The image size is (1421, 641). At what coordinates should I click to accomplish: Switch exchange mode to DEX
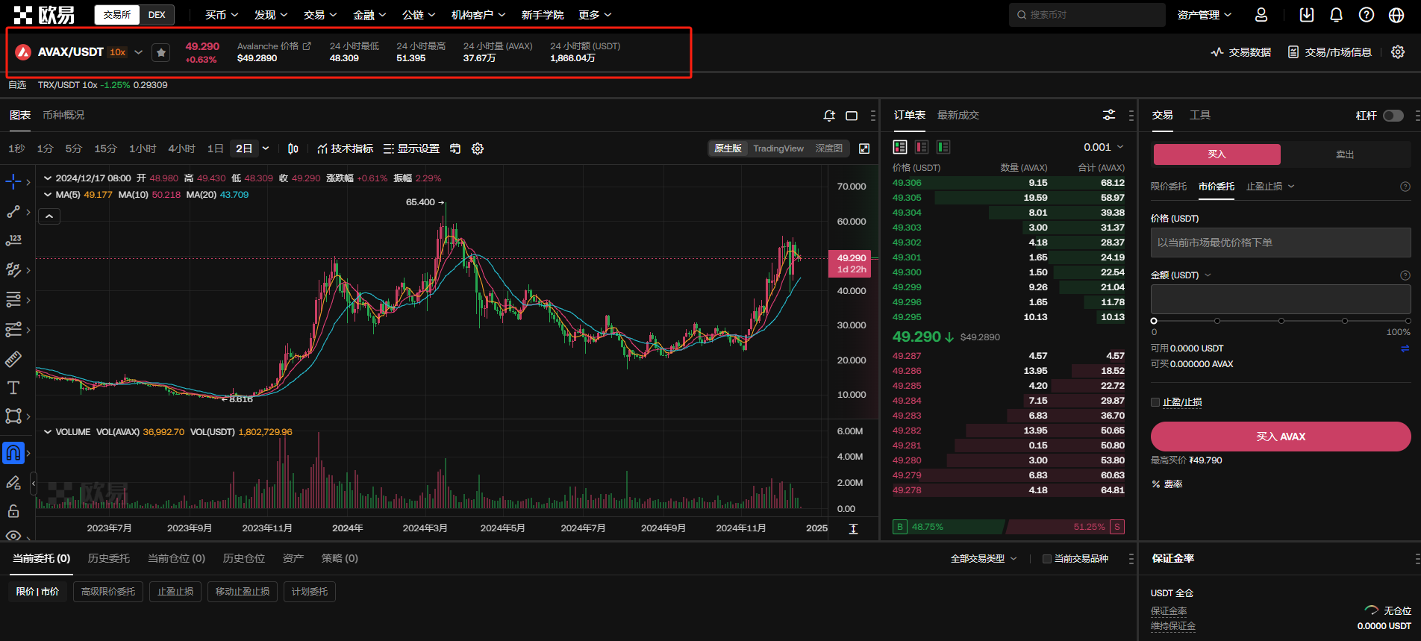point(157,15)
